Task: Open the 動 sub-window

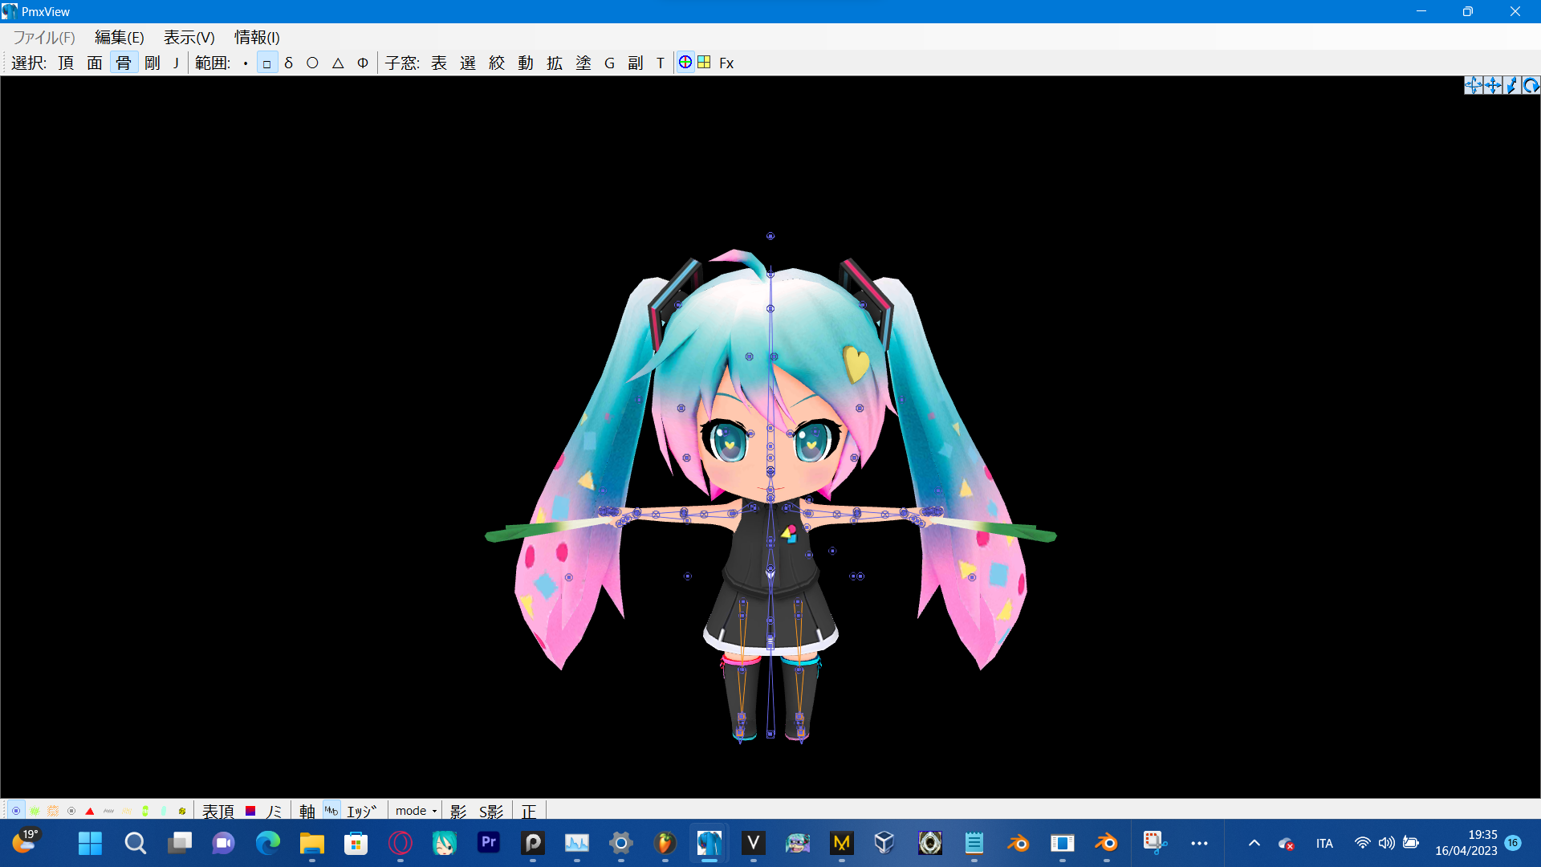Action: (526, 63)
